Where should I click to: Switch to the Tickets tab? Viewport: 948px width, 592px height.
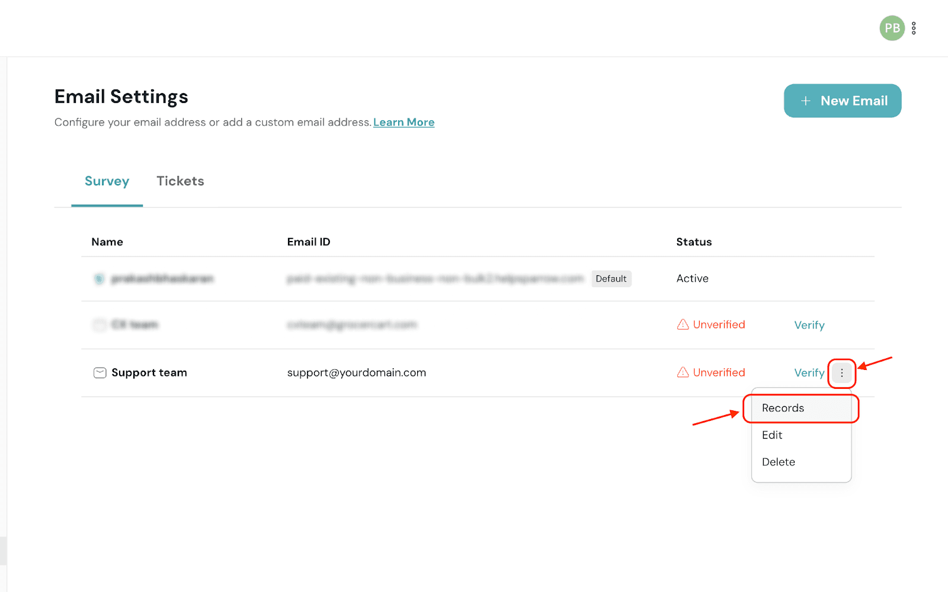[180, 181]
